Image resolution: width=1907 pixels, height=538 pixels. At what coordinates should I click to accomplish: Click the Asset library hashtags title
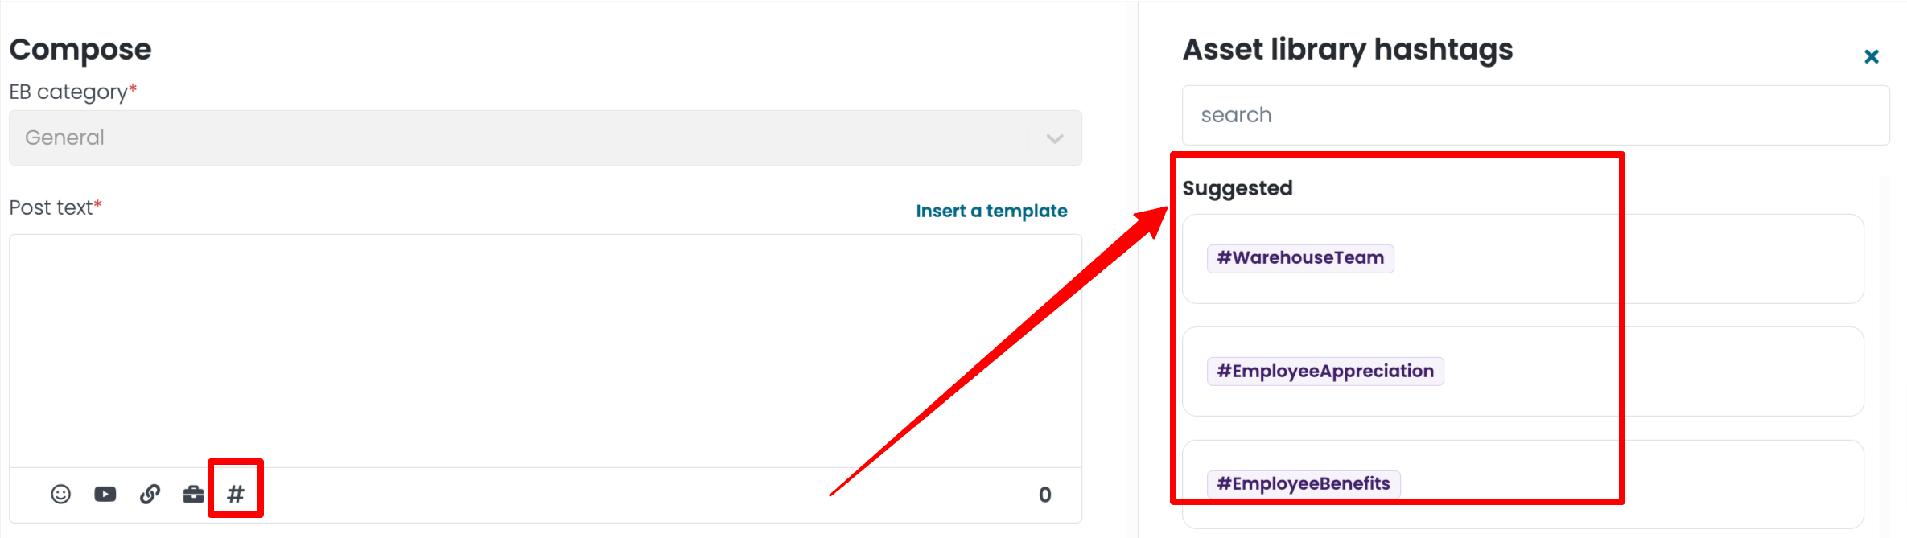click(x=1348, y=50)
